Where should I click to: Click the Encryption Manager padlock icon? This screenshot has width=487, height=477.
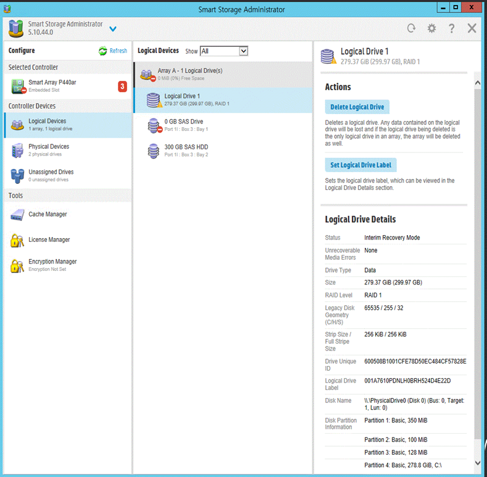[17, 265]
